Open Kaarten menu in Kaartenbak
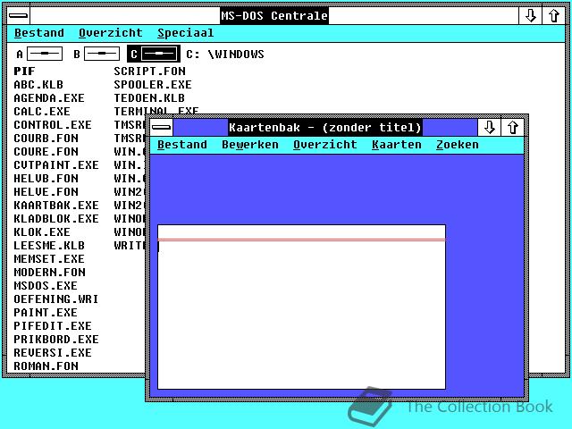 coord(397,145)
